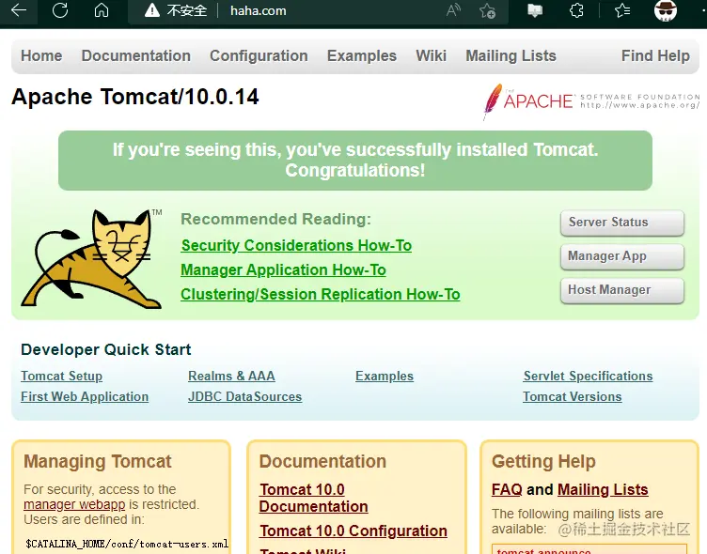Go back with the browser back arrow
The height and width of the screenshot is (554, 707).
pos(19,10)
